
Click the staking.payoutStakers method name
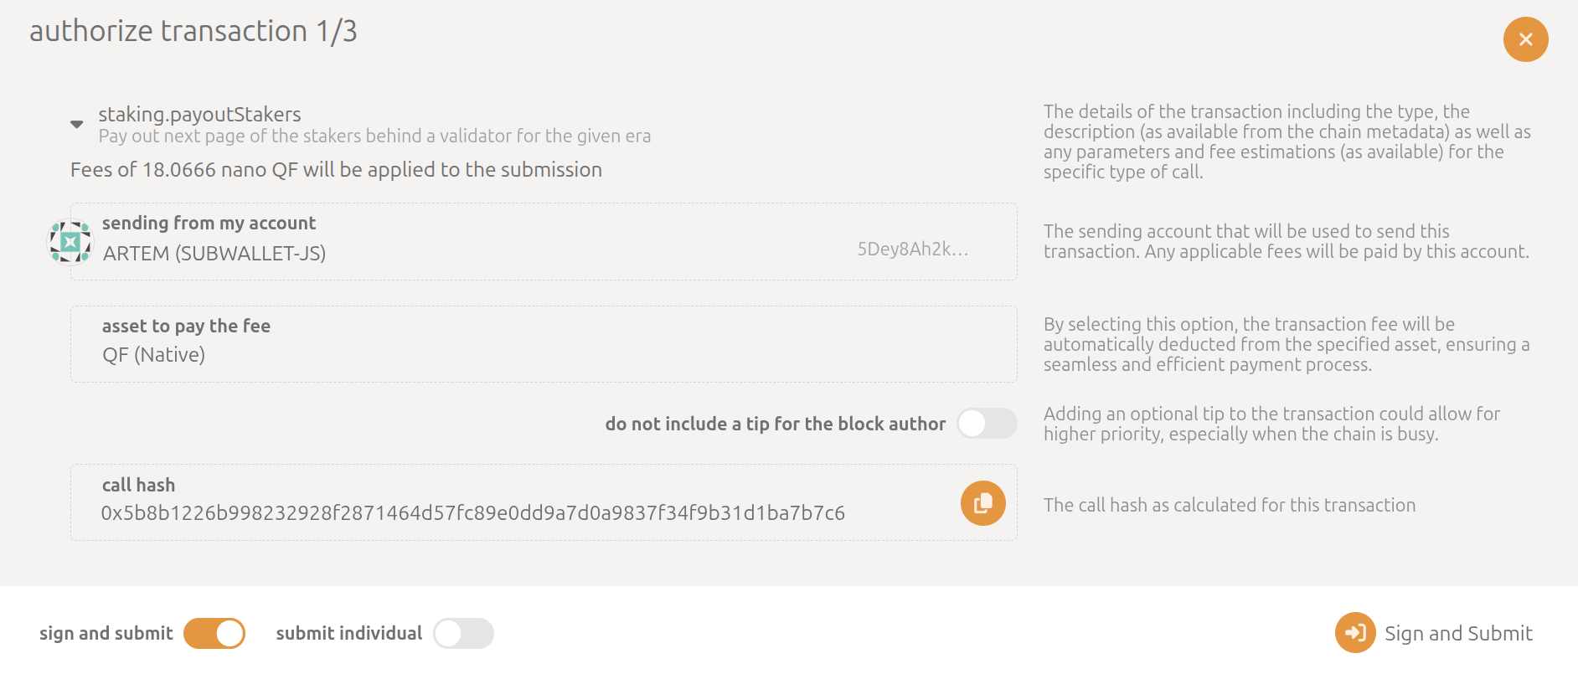[x=199, y=113]
